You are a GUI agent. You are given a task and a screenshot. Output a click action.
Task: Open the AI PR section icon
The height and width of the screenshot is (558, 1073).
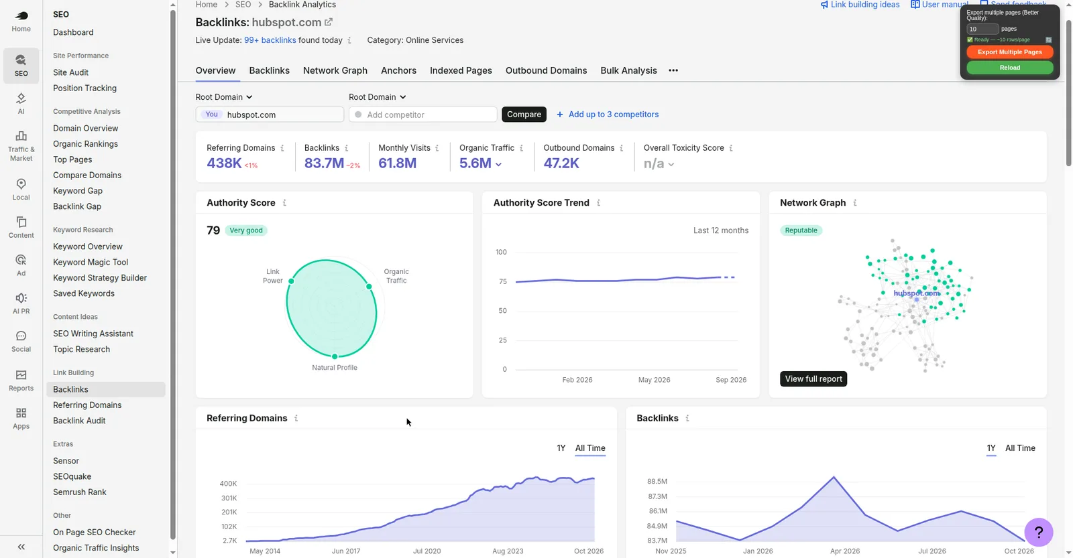21,303
